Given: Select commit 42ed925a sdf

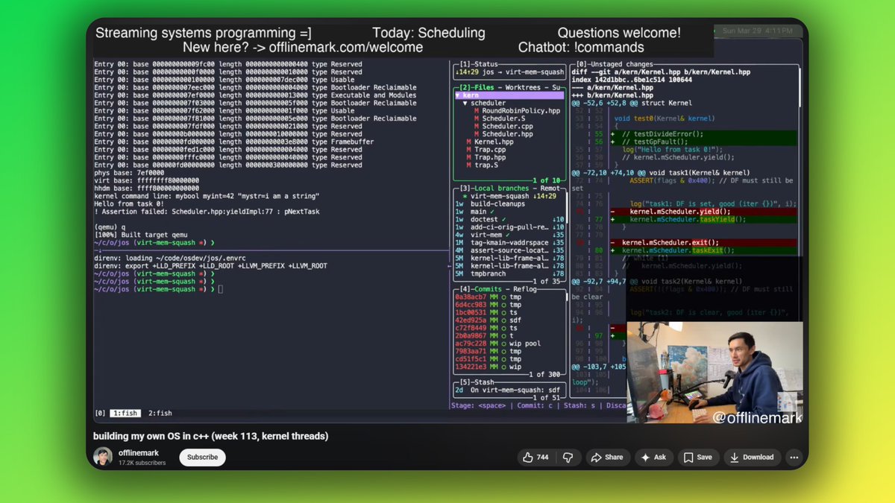Looking at the screenshot, I should click(509, 320).
